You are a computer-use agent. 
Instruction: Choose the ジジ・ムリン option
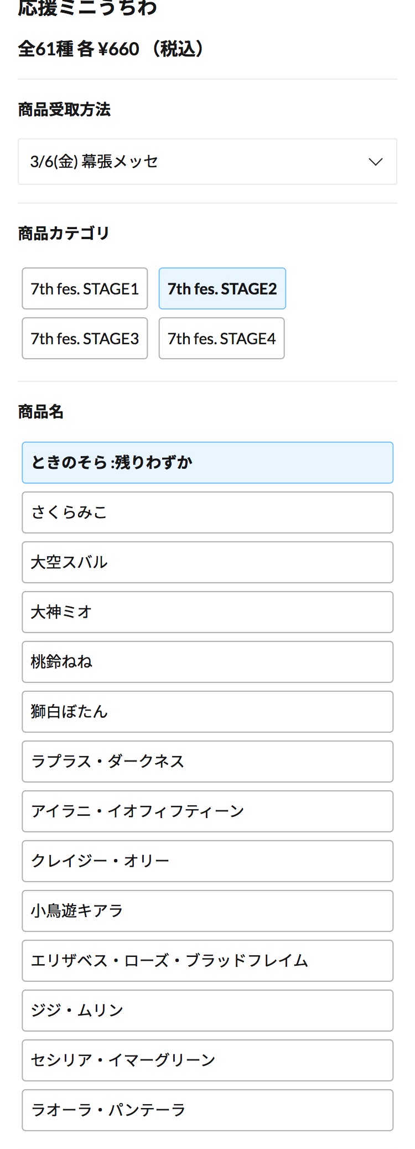pos(207,1011)
